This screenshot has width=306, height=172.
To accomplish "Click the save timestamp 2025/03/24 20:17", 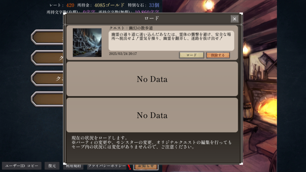I will (123, 54).
